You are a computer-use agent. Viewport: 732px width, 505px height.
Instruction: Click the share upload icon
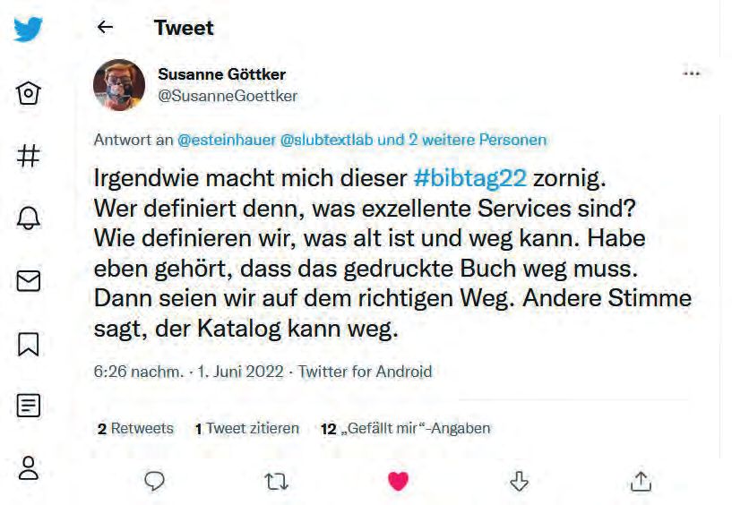pyautogui.click(x=641, y=481)
